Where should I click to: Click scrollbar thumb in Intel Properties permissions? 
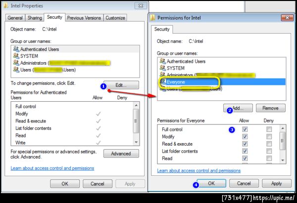click(136, 121)
